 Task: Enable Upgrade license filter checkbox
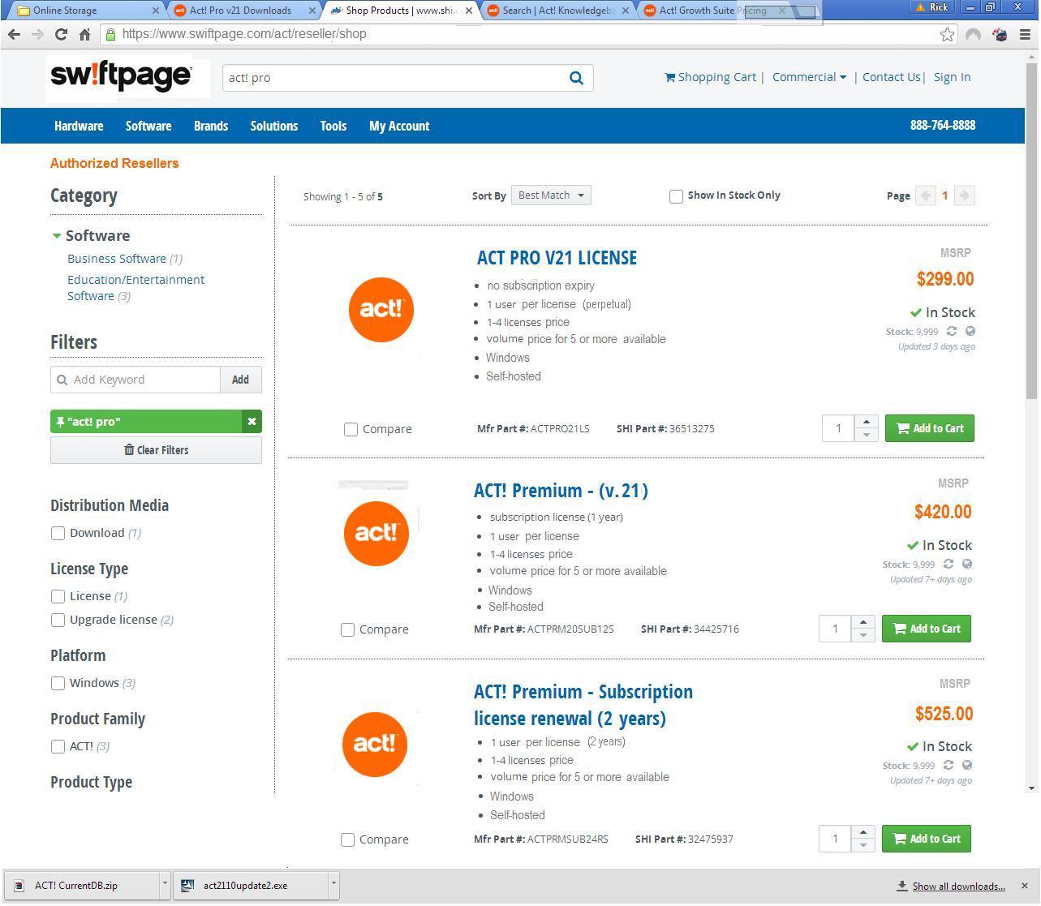[58, 620]
